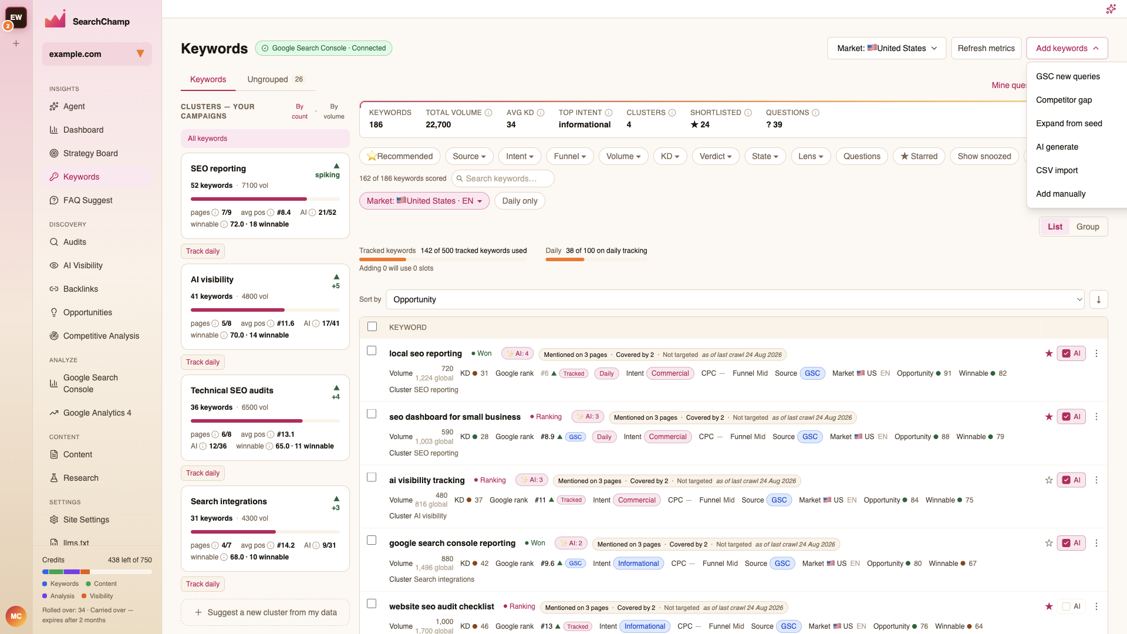Switch to Ungrouped tab
The image size is (1127, 634).
click(275, 79)
